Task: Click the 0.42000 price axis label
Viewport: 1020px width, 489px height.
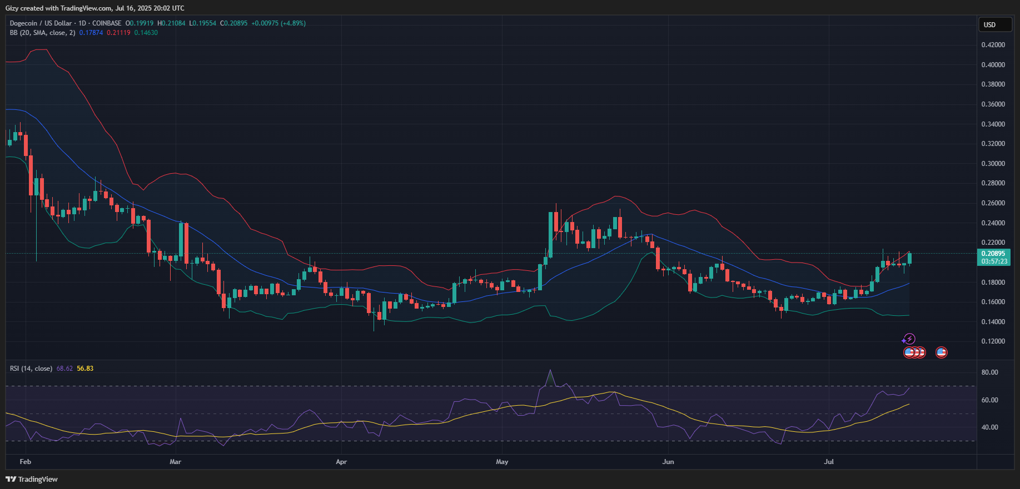Action: click(x=993, y=45)
